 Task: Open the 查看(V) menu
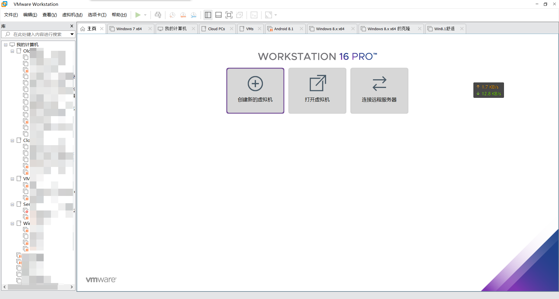click(x=50, y=15)
